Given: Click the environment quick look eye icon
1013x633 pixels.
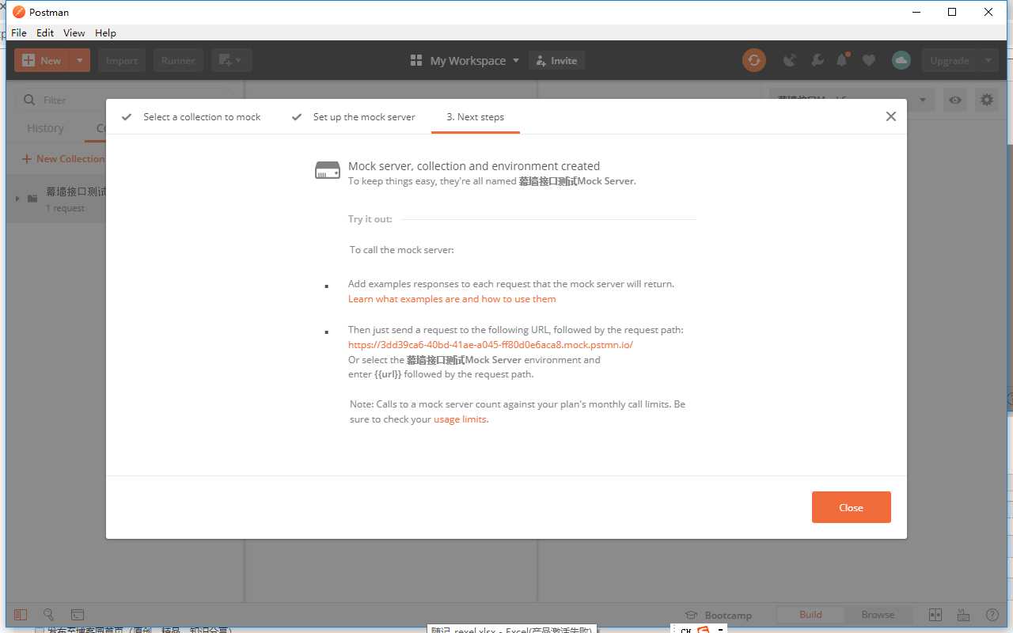Looking at the screenshot, I should pyautogui.click(x=955, y=100).
